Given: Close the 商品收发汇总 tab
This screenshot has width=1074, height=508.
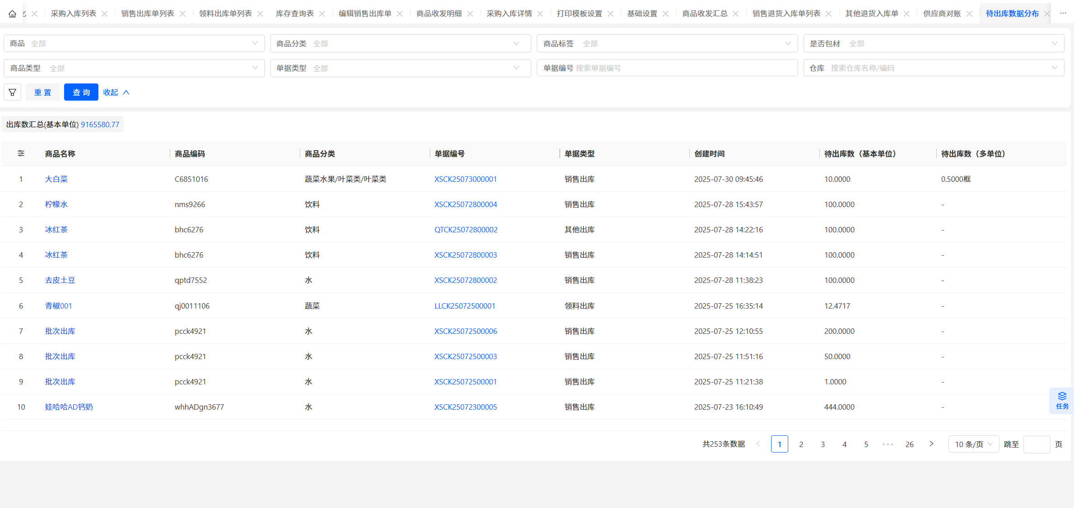Looking at the screenshot, I should tap(735, 14).
